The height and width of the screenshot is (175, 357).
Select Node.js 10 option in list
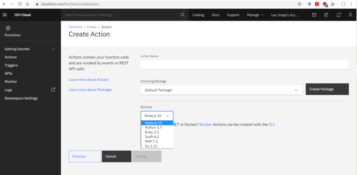click(x=157, y=123)
